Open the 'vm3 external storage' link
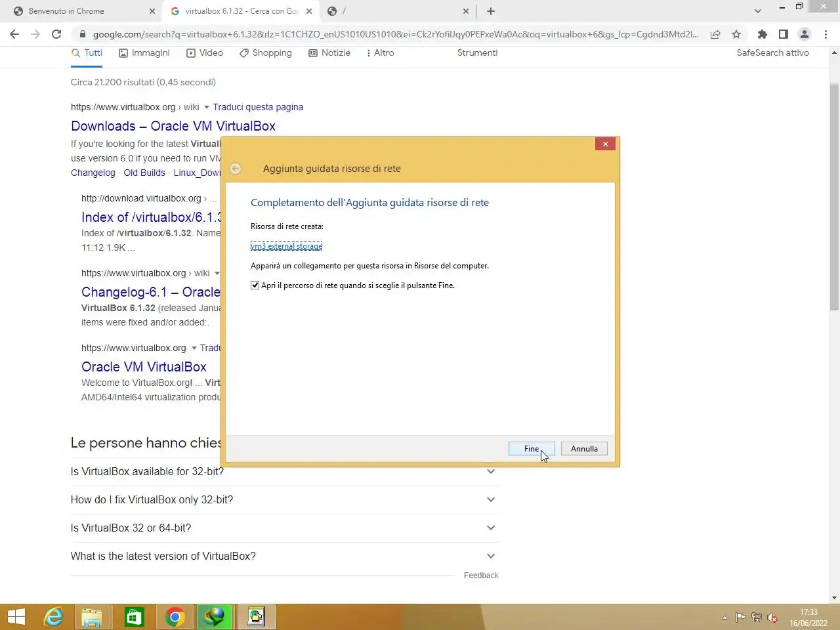This screenshot has width=840, height=630. (x=286, y=246)
